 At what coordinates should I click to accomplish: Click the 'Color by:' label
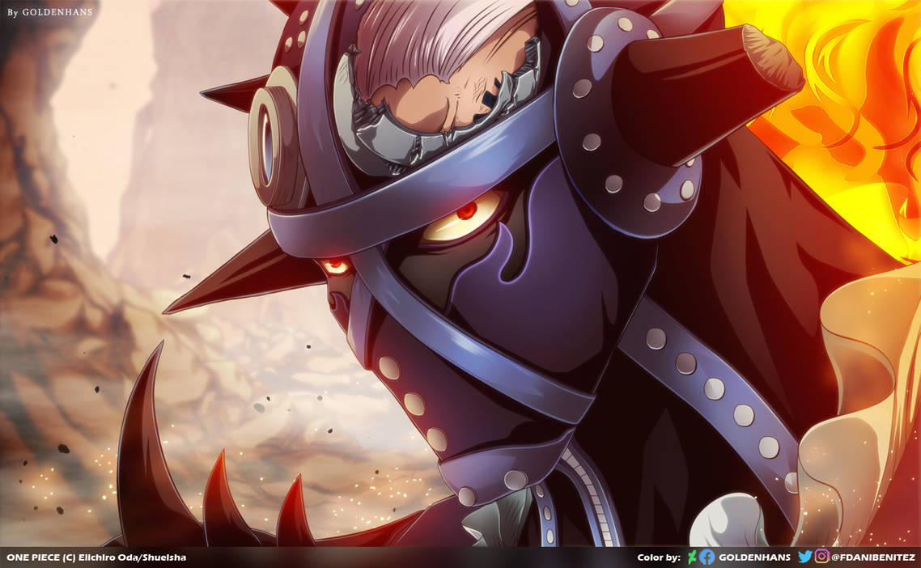(659, 557)
